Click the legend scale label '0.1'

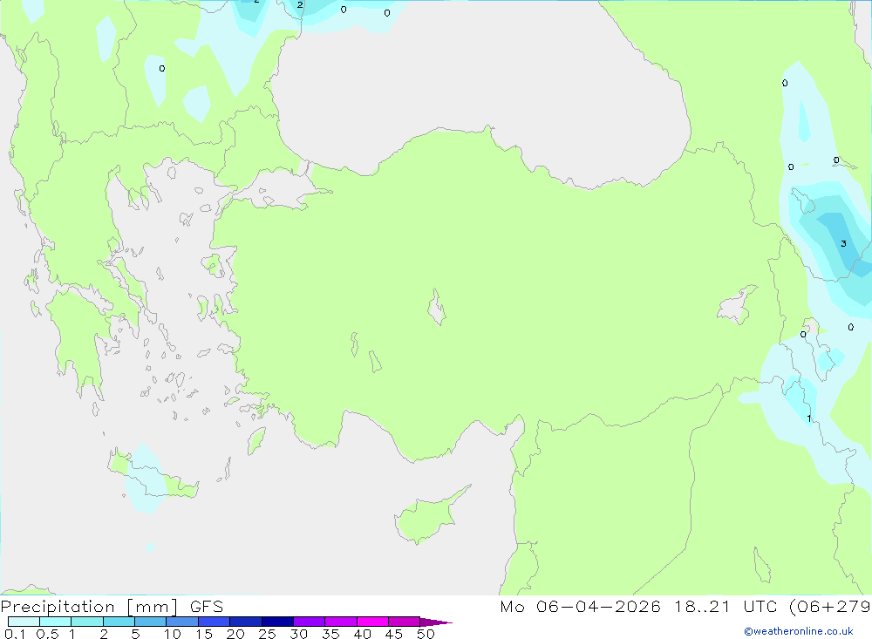click(x=15, y=634)
